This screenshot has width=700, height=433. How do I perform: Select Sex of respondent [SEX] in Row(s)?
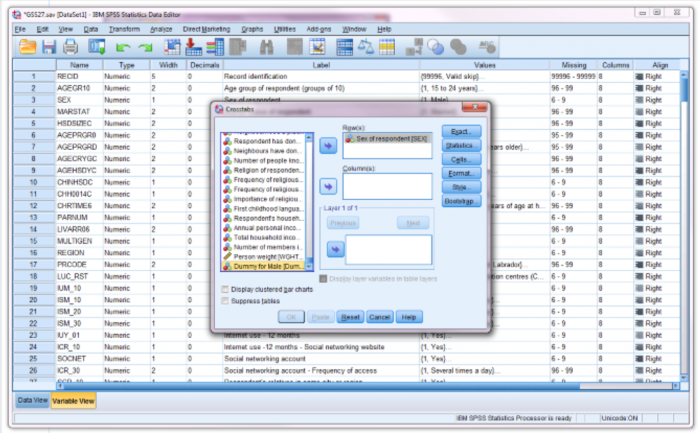pyautogui.click(x=387, y=139)
